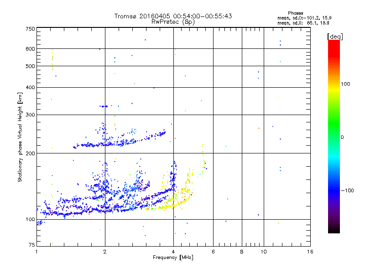Screen dimensions: 365x274
Task: Click the y-axis label '100' on the height axis
Action: [30, 220]
